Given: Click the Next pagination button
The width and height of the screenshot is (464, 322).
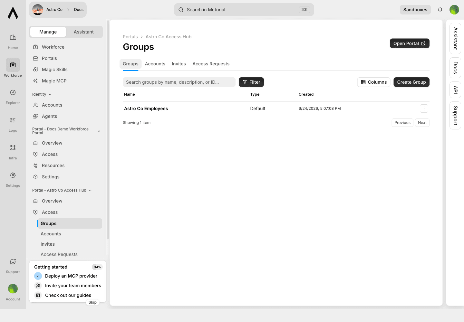Looking at the screenshot, I should pos(422,123).
